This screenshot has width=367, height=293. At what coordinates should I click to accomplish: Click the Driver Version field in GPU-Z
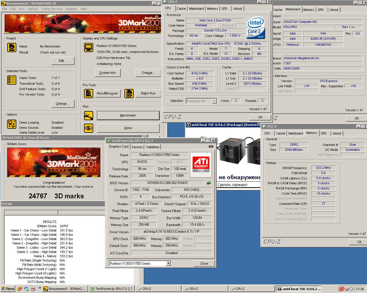coord(171,231)
